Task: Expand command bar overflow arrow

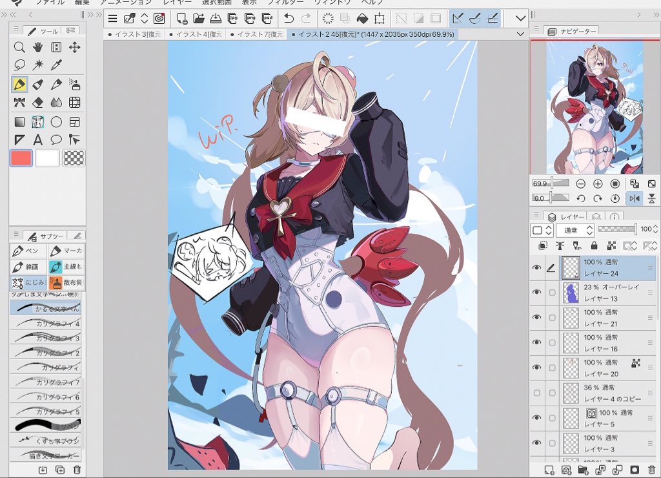Action: click(x=521, y=18)
